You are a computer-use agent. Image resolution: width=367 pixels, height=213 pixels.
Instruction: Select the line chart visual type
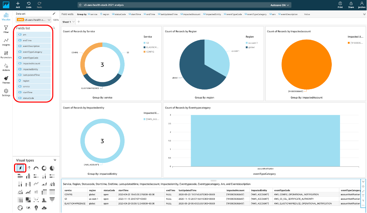pos(36,184)
